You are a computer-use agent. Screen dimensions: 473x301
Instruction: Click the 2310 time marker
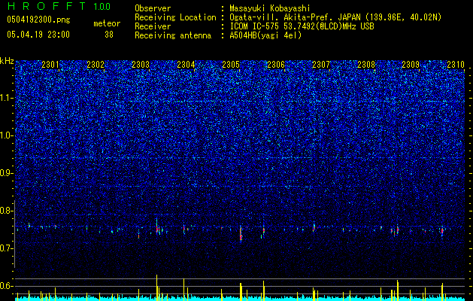456,65
